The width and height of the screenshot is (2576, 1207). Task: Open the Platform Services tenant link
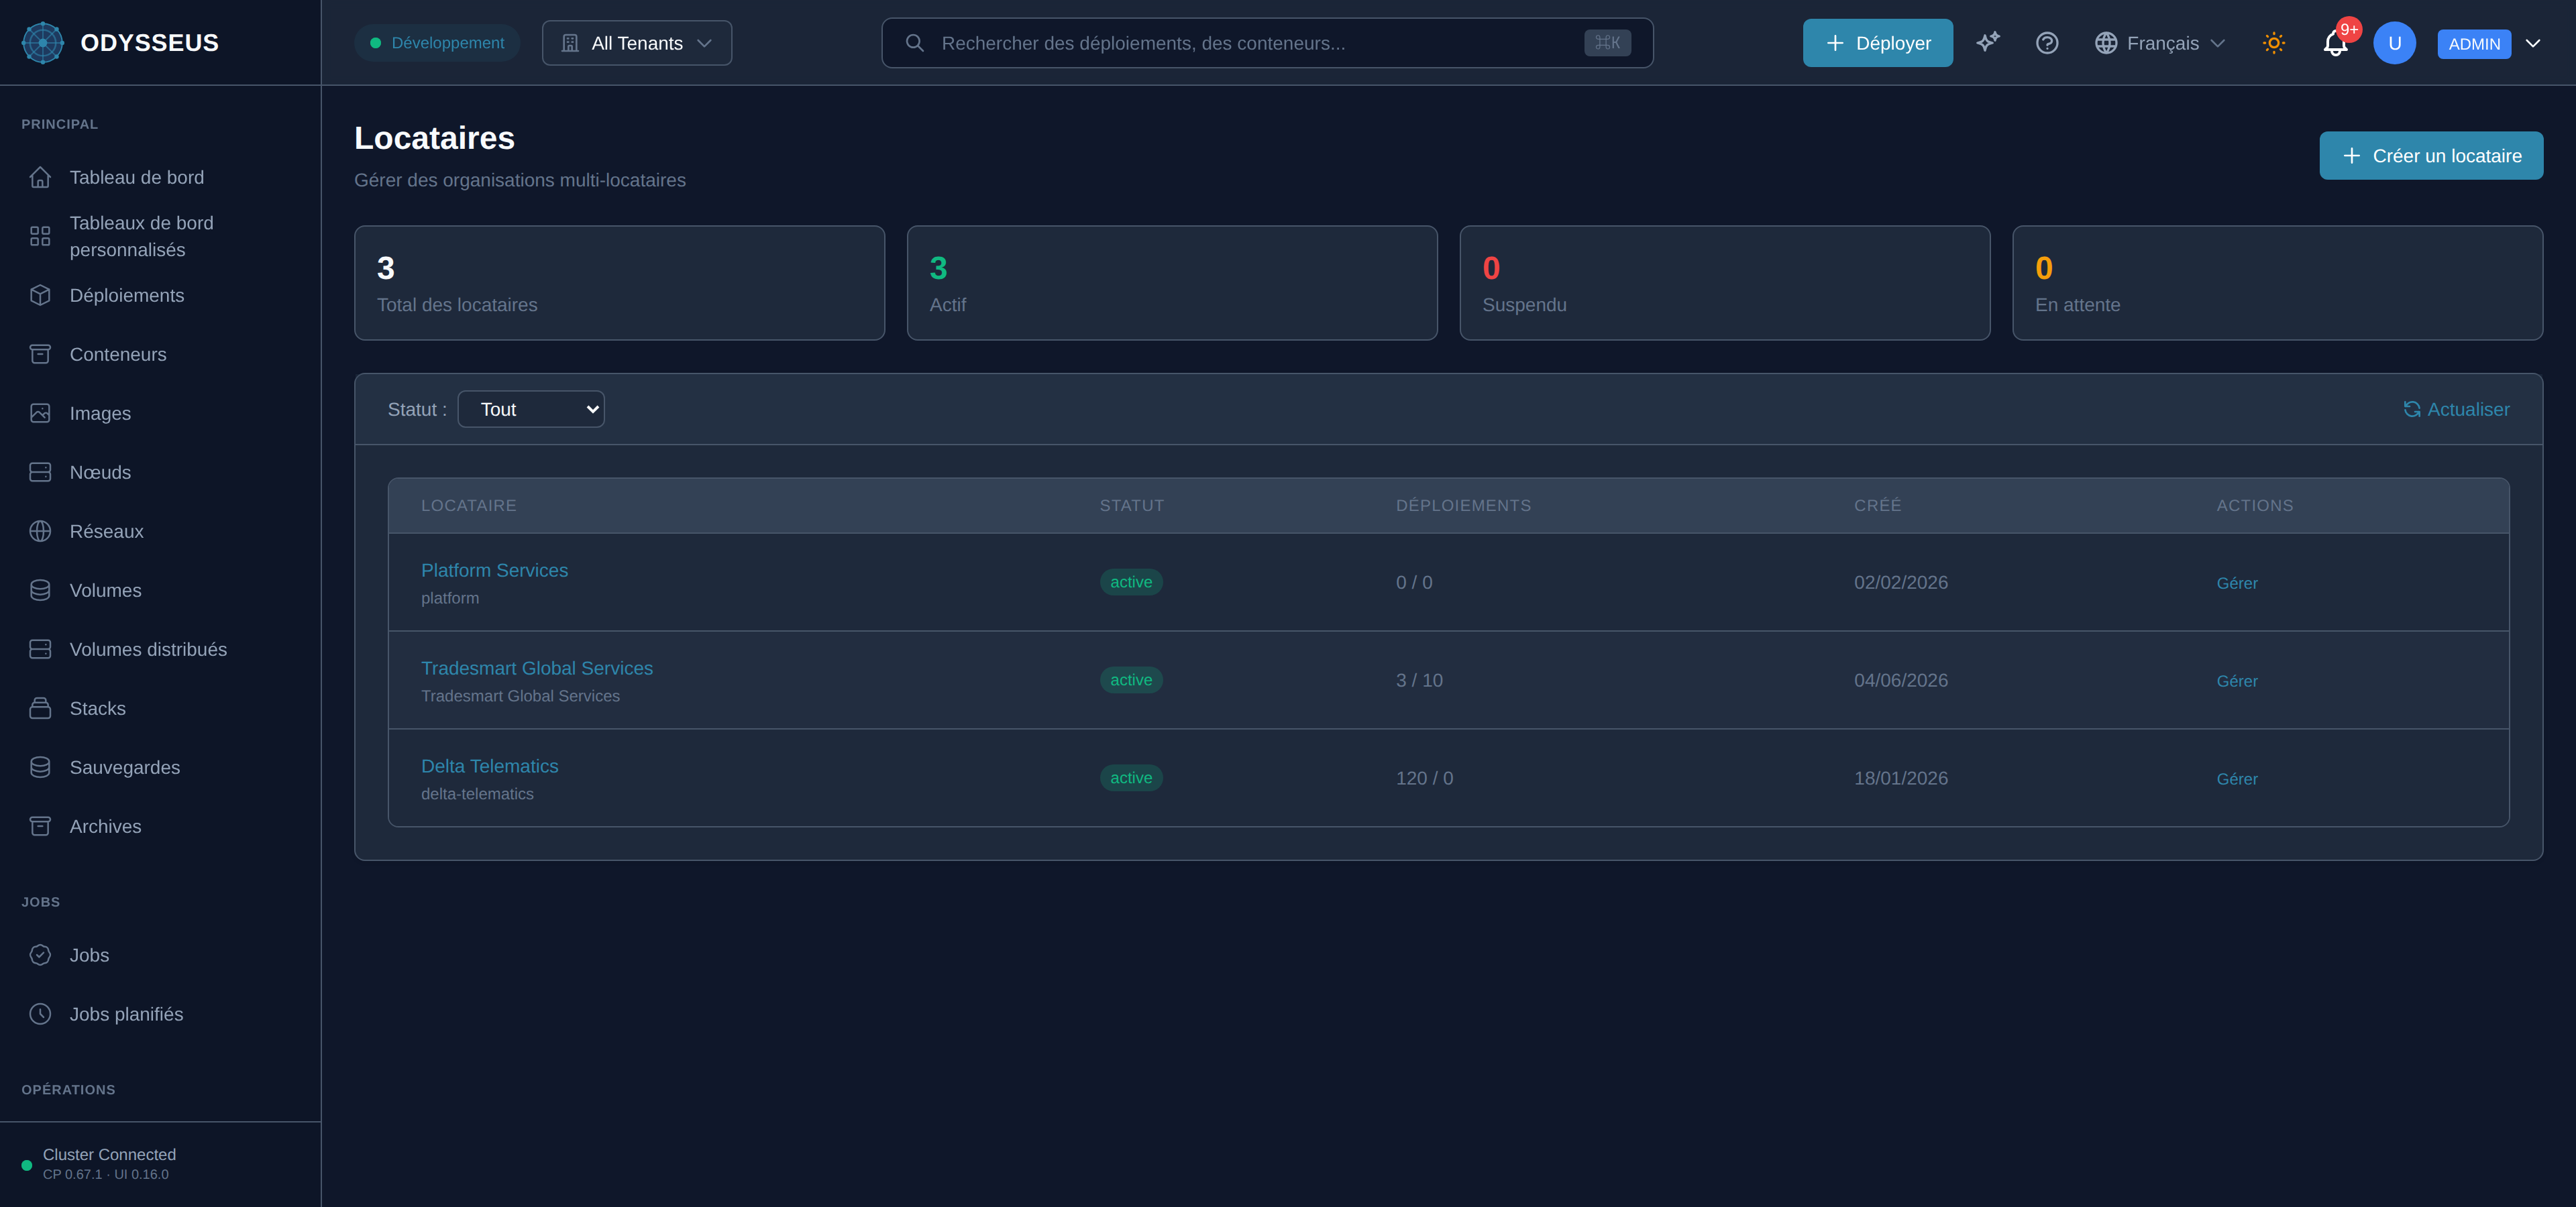pos(494,569)
